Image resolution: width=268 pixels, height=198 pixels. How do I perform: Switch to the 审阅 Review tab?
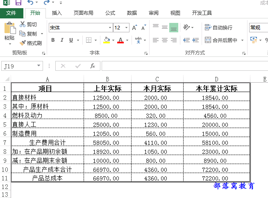click(x=154, y=13)
